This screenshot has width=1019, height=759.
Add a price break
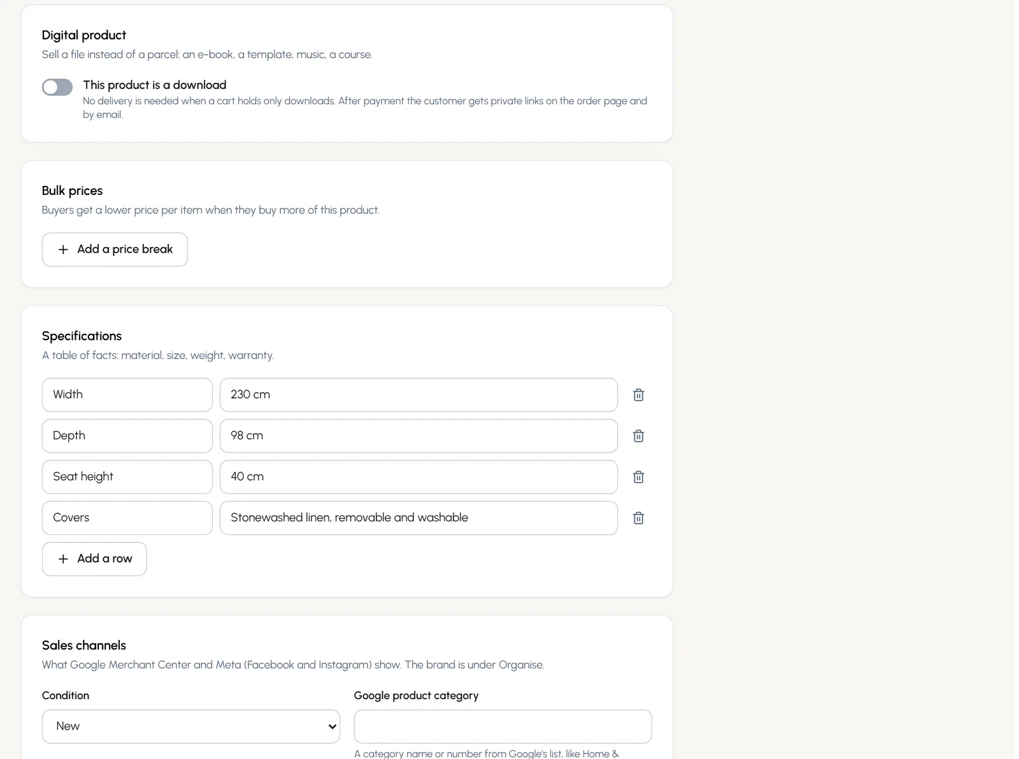(115, 250)
